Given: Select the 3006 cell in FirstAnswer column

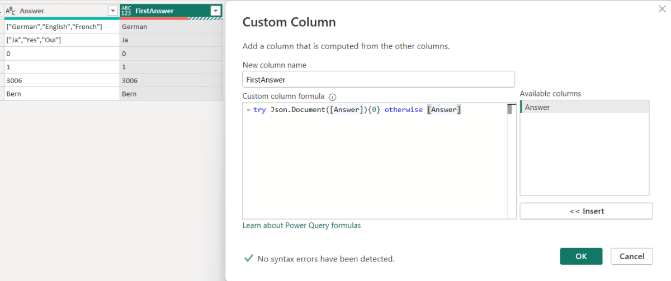Looking at the screenshot, I should tap(171, 80).
